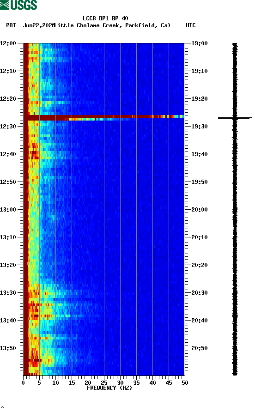Click the '35' frequency tick label
The image size is (255, 412).
pos(136,383)
